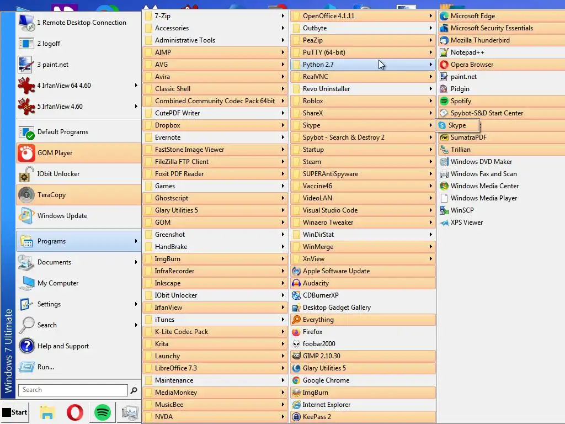Open GIMP 2.10.30 icon
The width and height of the screenshot is (565, 424).
(x=296, y=356)
